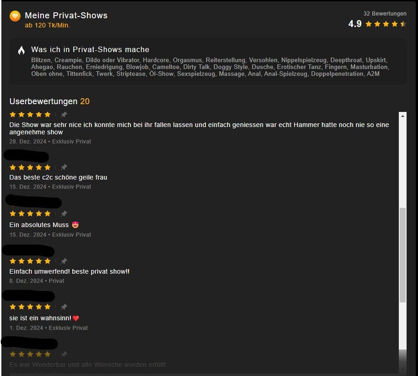The image size is (418, 376).
Task: Click the Meine Privat-Shows heading
Action: pos(66,16)
